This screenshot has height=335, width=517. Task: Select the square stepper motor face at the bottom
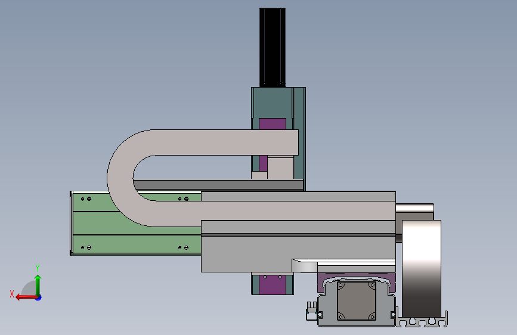pyautogui.click(x=357, y=300)
